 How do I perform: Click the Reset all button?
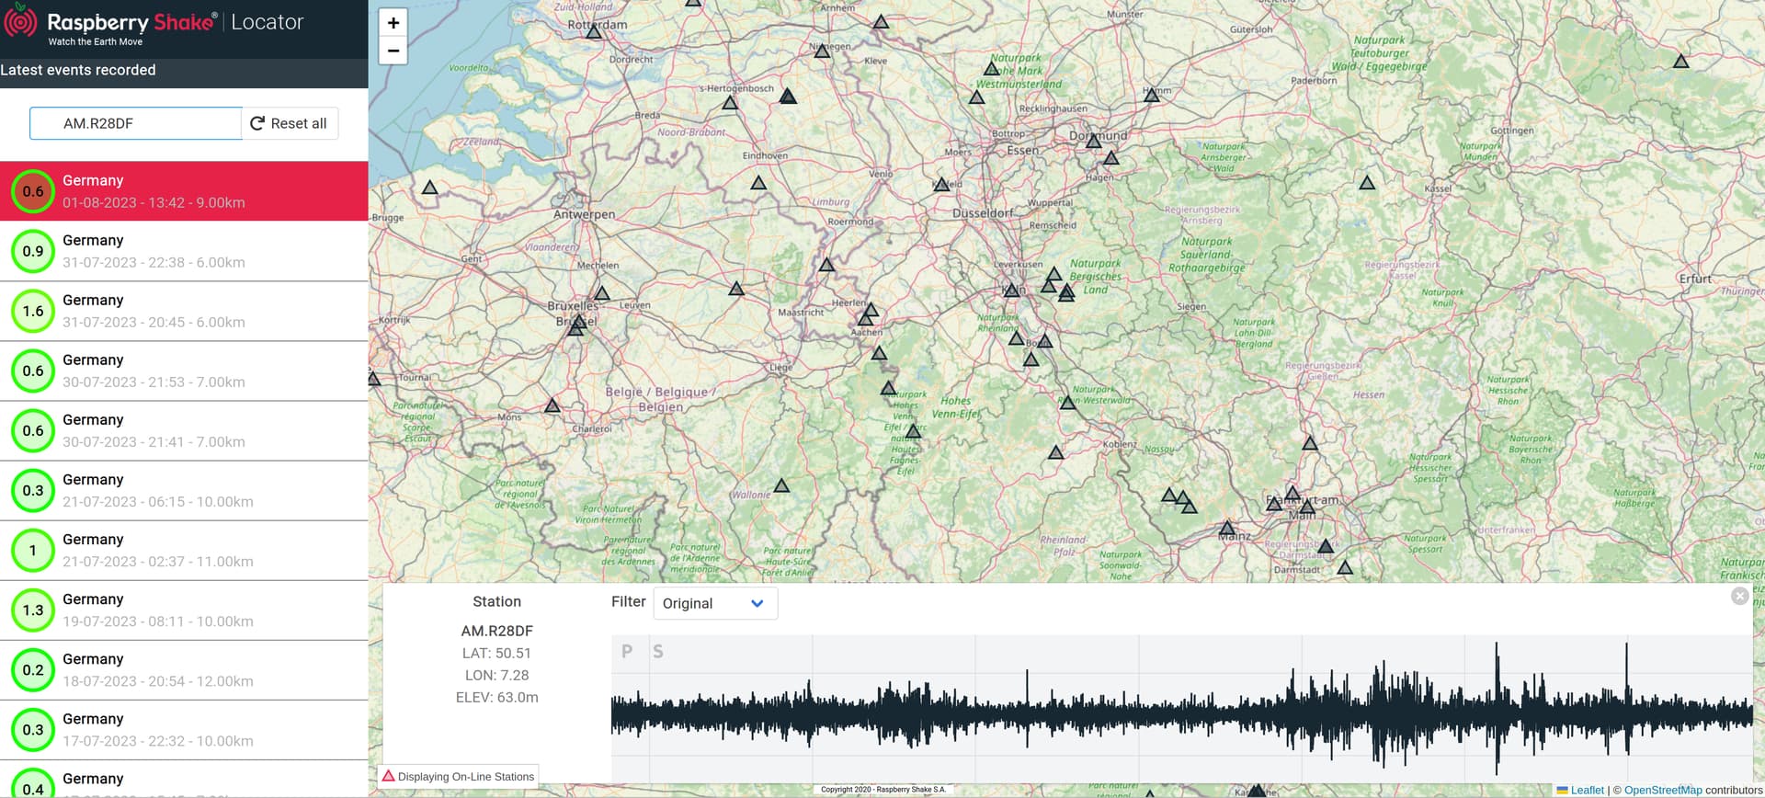pos(290,123)
